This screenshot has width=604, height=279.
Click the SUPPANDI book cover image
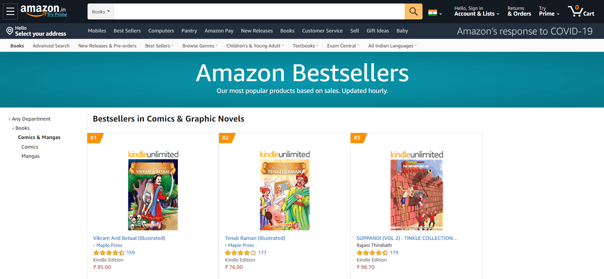(x=416, y=194)
